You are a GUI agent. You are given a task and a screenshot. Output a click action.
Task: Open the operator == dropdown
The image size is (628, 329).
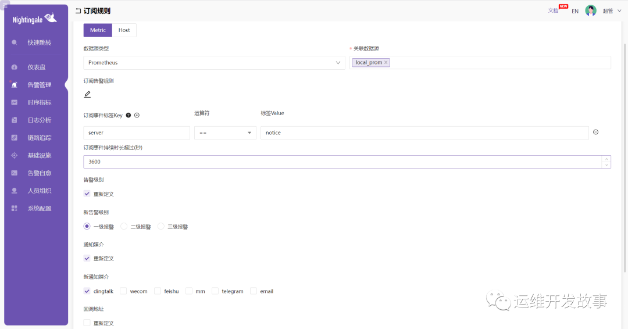pos(225,133)
